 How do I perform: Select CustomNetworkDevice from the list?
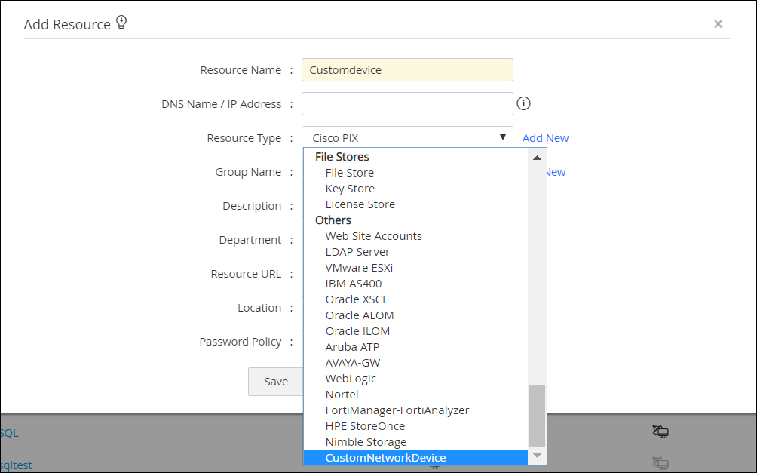[385, 458]
